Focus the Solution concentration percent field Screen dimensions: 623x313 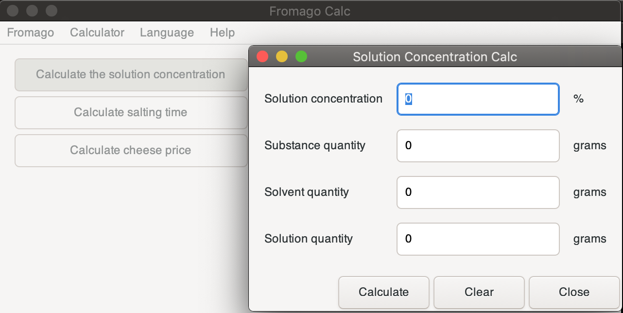point(478,99)
